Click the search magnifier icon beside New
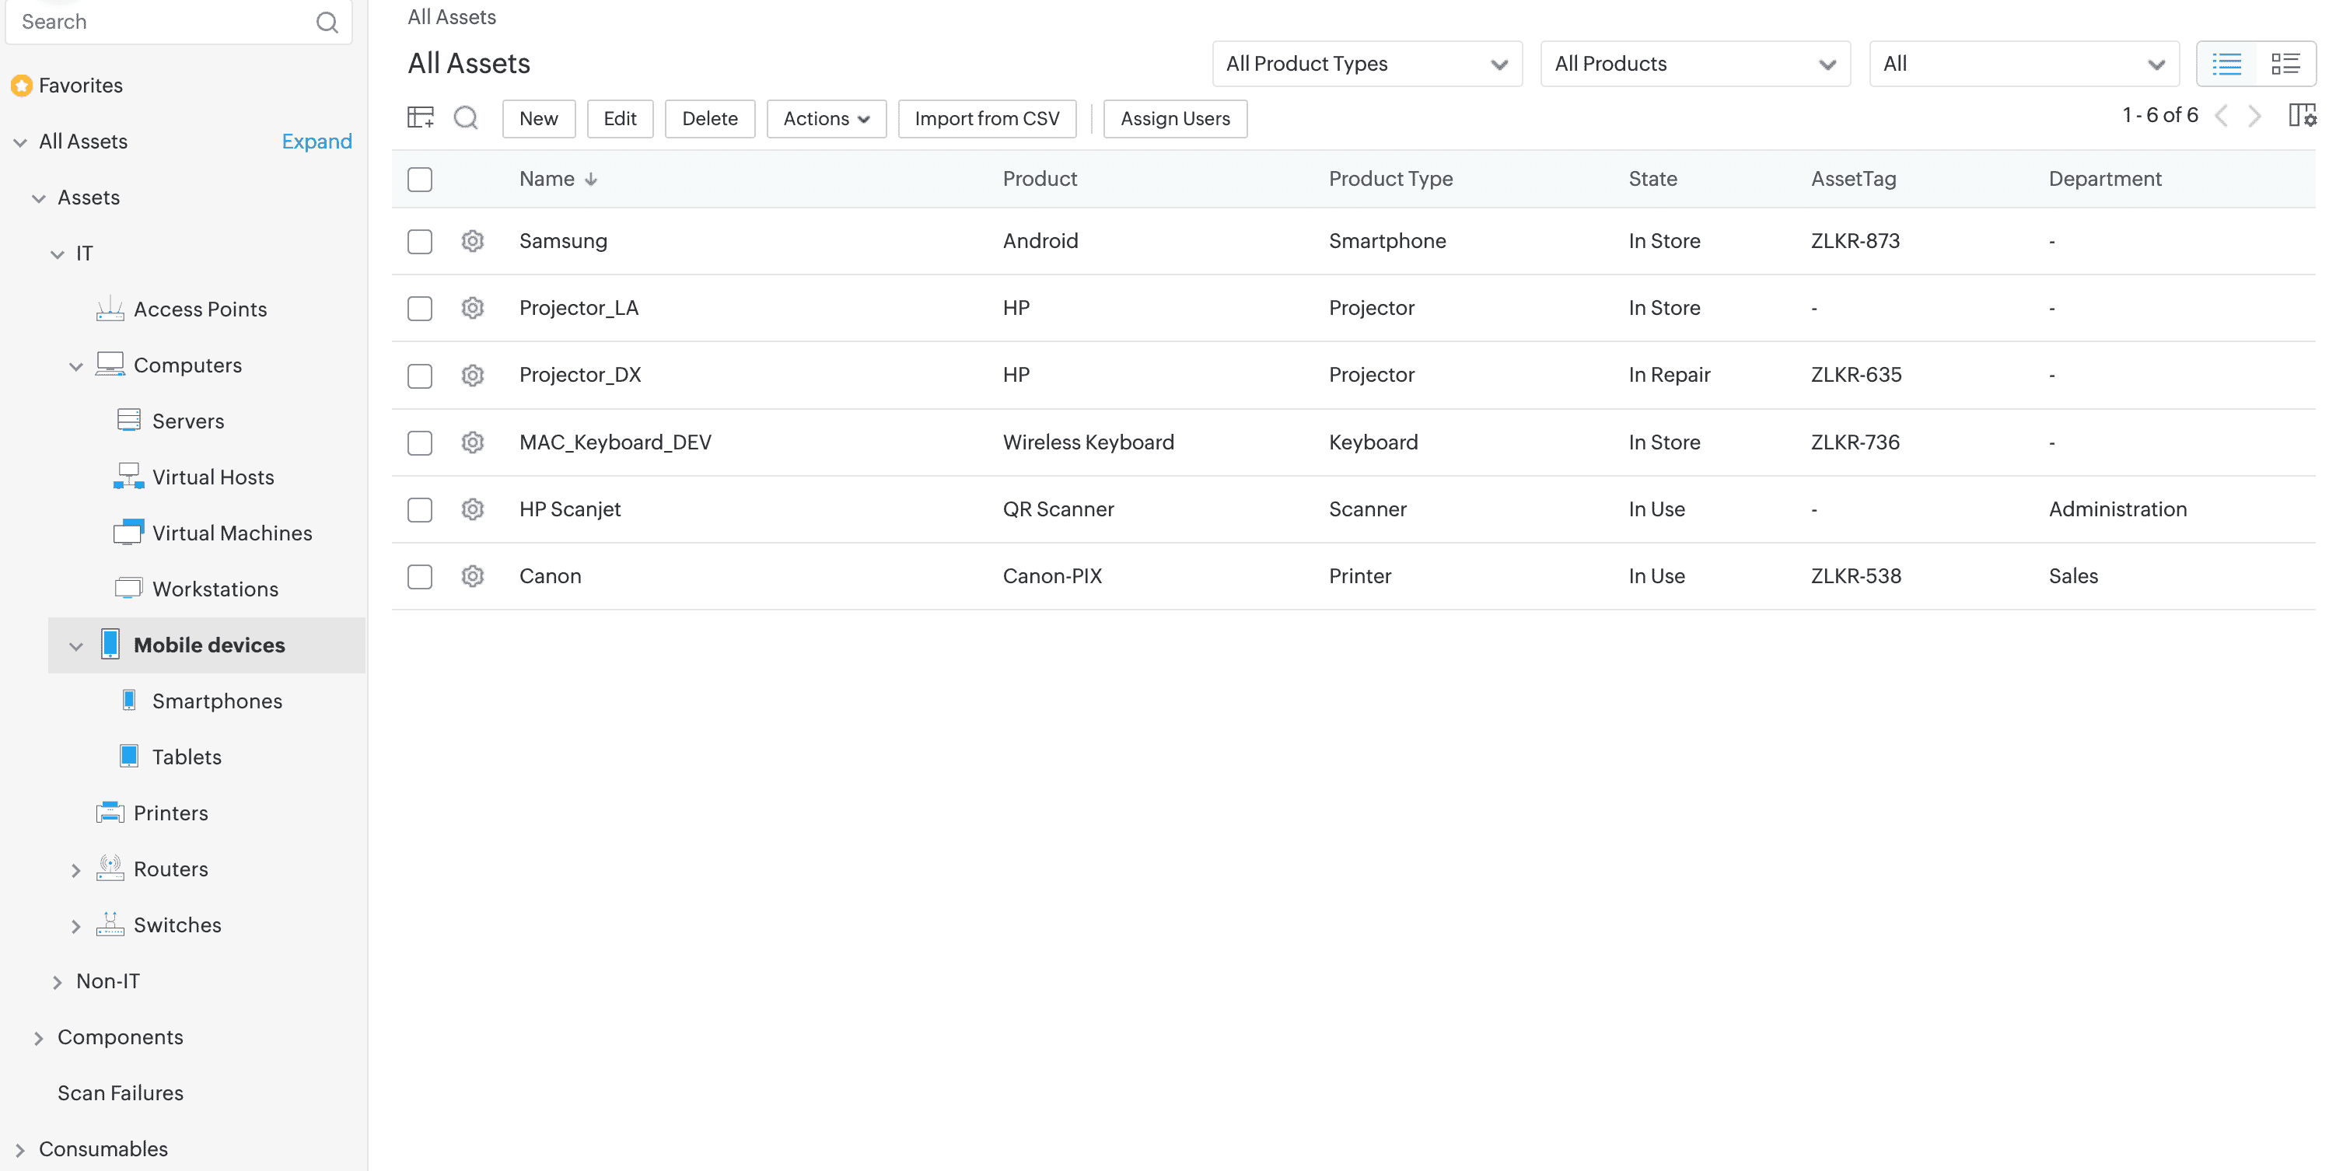The width and height of the screenshot is (2336, 1171). (x=466, y=118)
